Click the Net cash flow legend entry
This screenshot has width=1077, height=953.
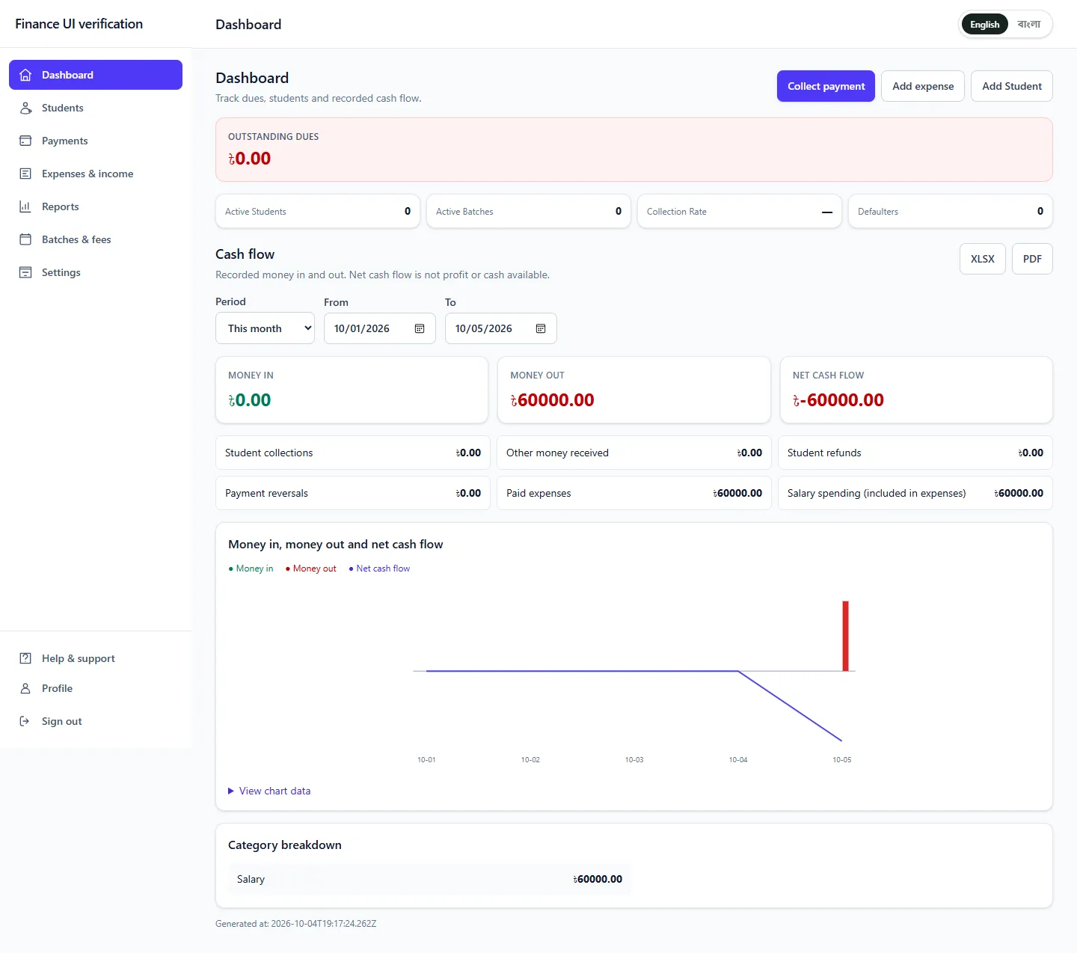[379, 569]
